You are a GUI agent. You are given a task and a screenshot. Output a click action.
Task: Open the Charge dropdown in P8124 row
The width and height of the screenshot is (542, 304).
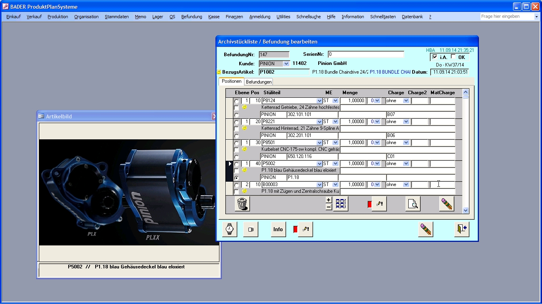pyautogui.click(x=406, y=101)
